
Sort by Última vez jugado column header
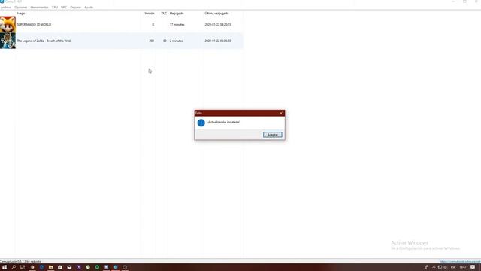(x=216, y=14)
